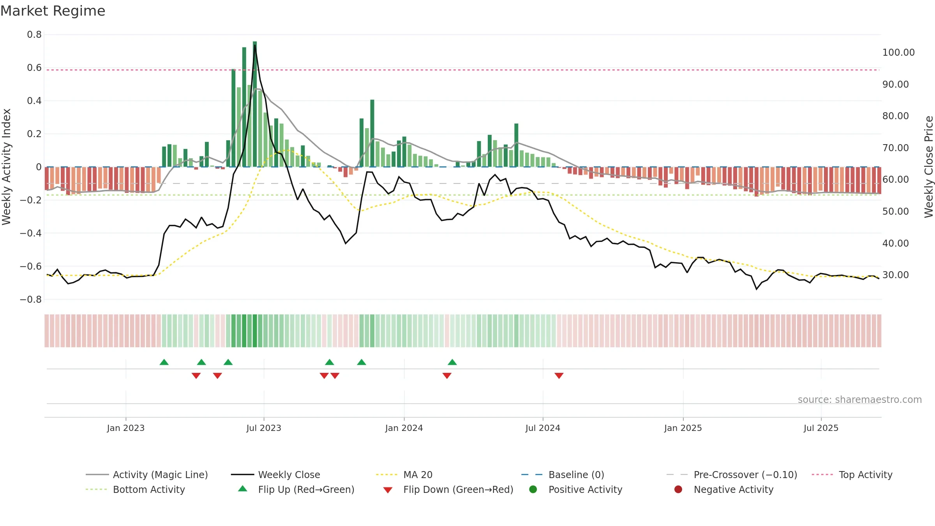The image size is (935, 526).
Task: Select the green flip-up marker after Jan 2024
Action: click(x=452, y=362)
